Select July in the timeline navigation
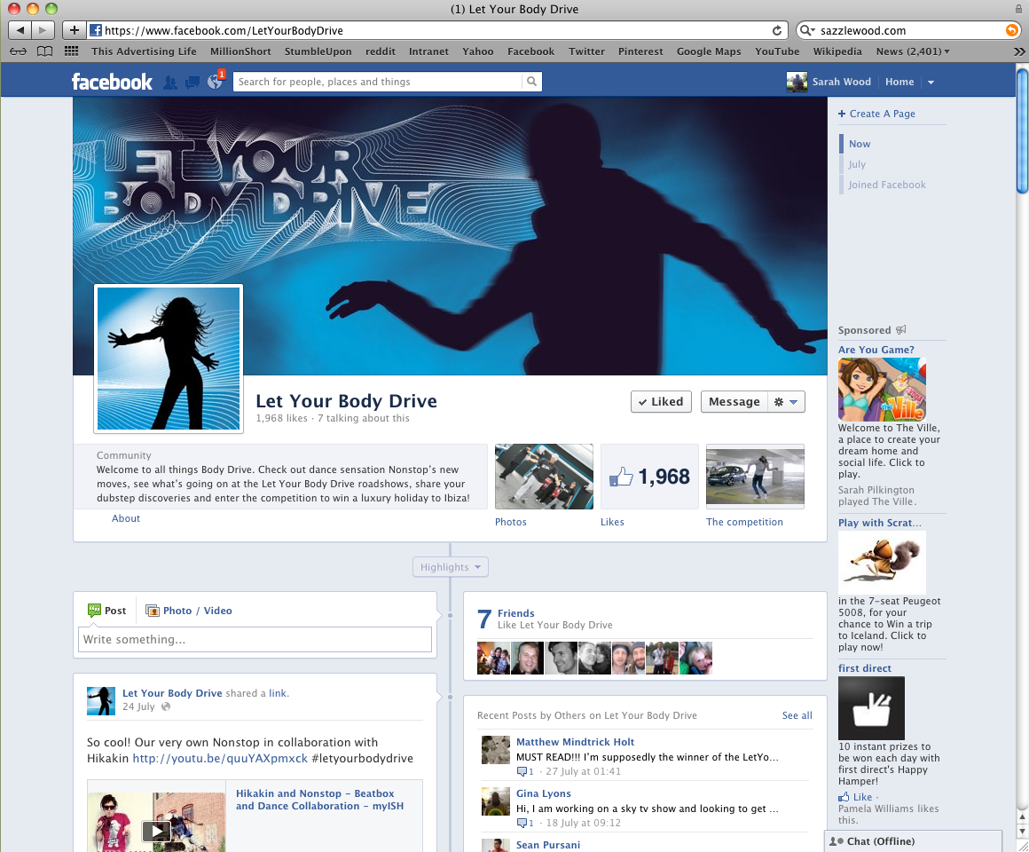The image size is (1029, 852). [x=856, y=164]
